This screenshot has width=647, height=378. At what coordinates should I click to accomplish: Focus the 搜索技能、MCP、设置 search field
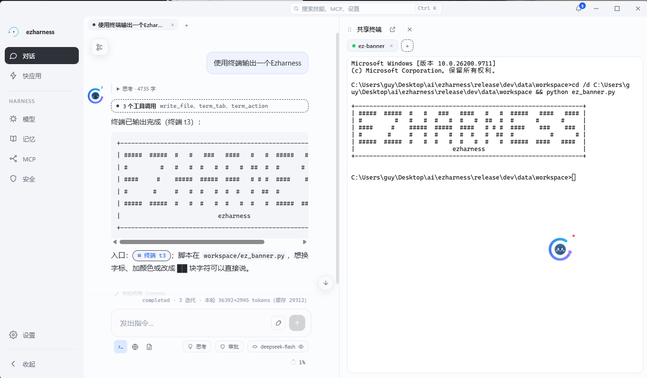tap(366, 9)
